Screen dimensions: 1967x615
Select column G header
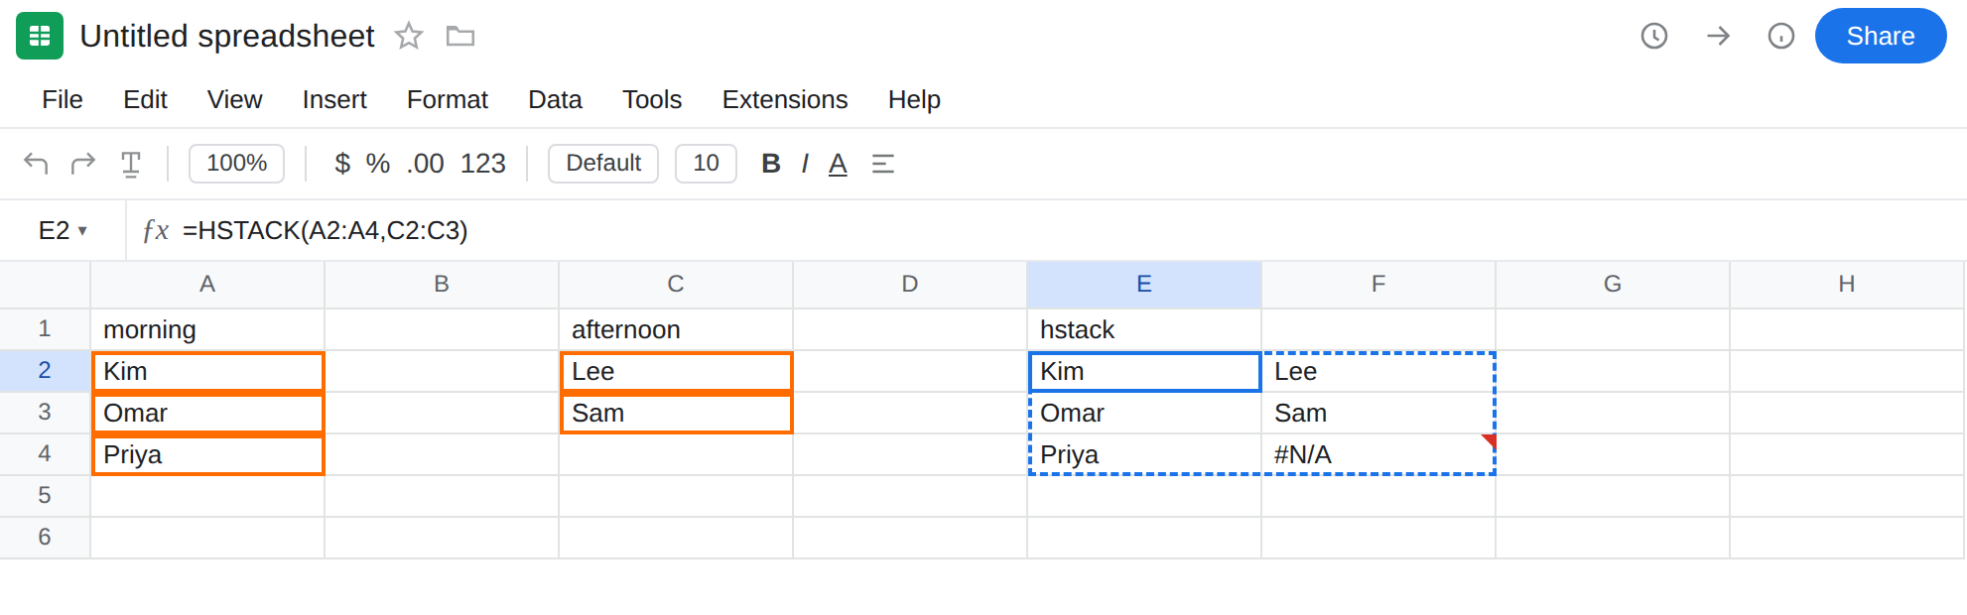[1613, 284]
